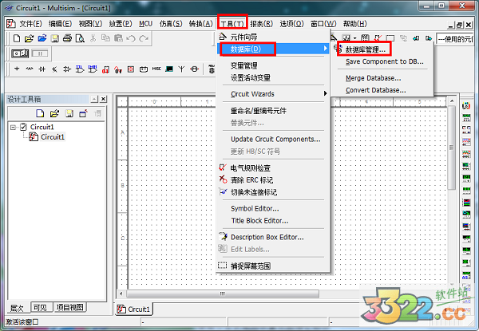Screen dimensions: 479x331
Task: Collapse the Circuit1 tree node
Action: click(13, 127)
